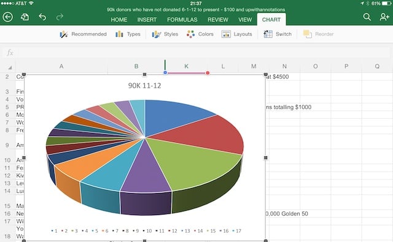Open the FORMULAS tab
The width and height of the screenshot is (393, 242).
click(x=182, y=20)
